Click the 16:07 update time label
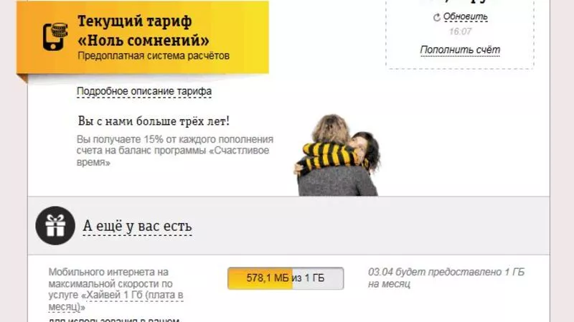 pos(461,32)
